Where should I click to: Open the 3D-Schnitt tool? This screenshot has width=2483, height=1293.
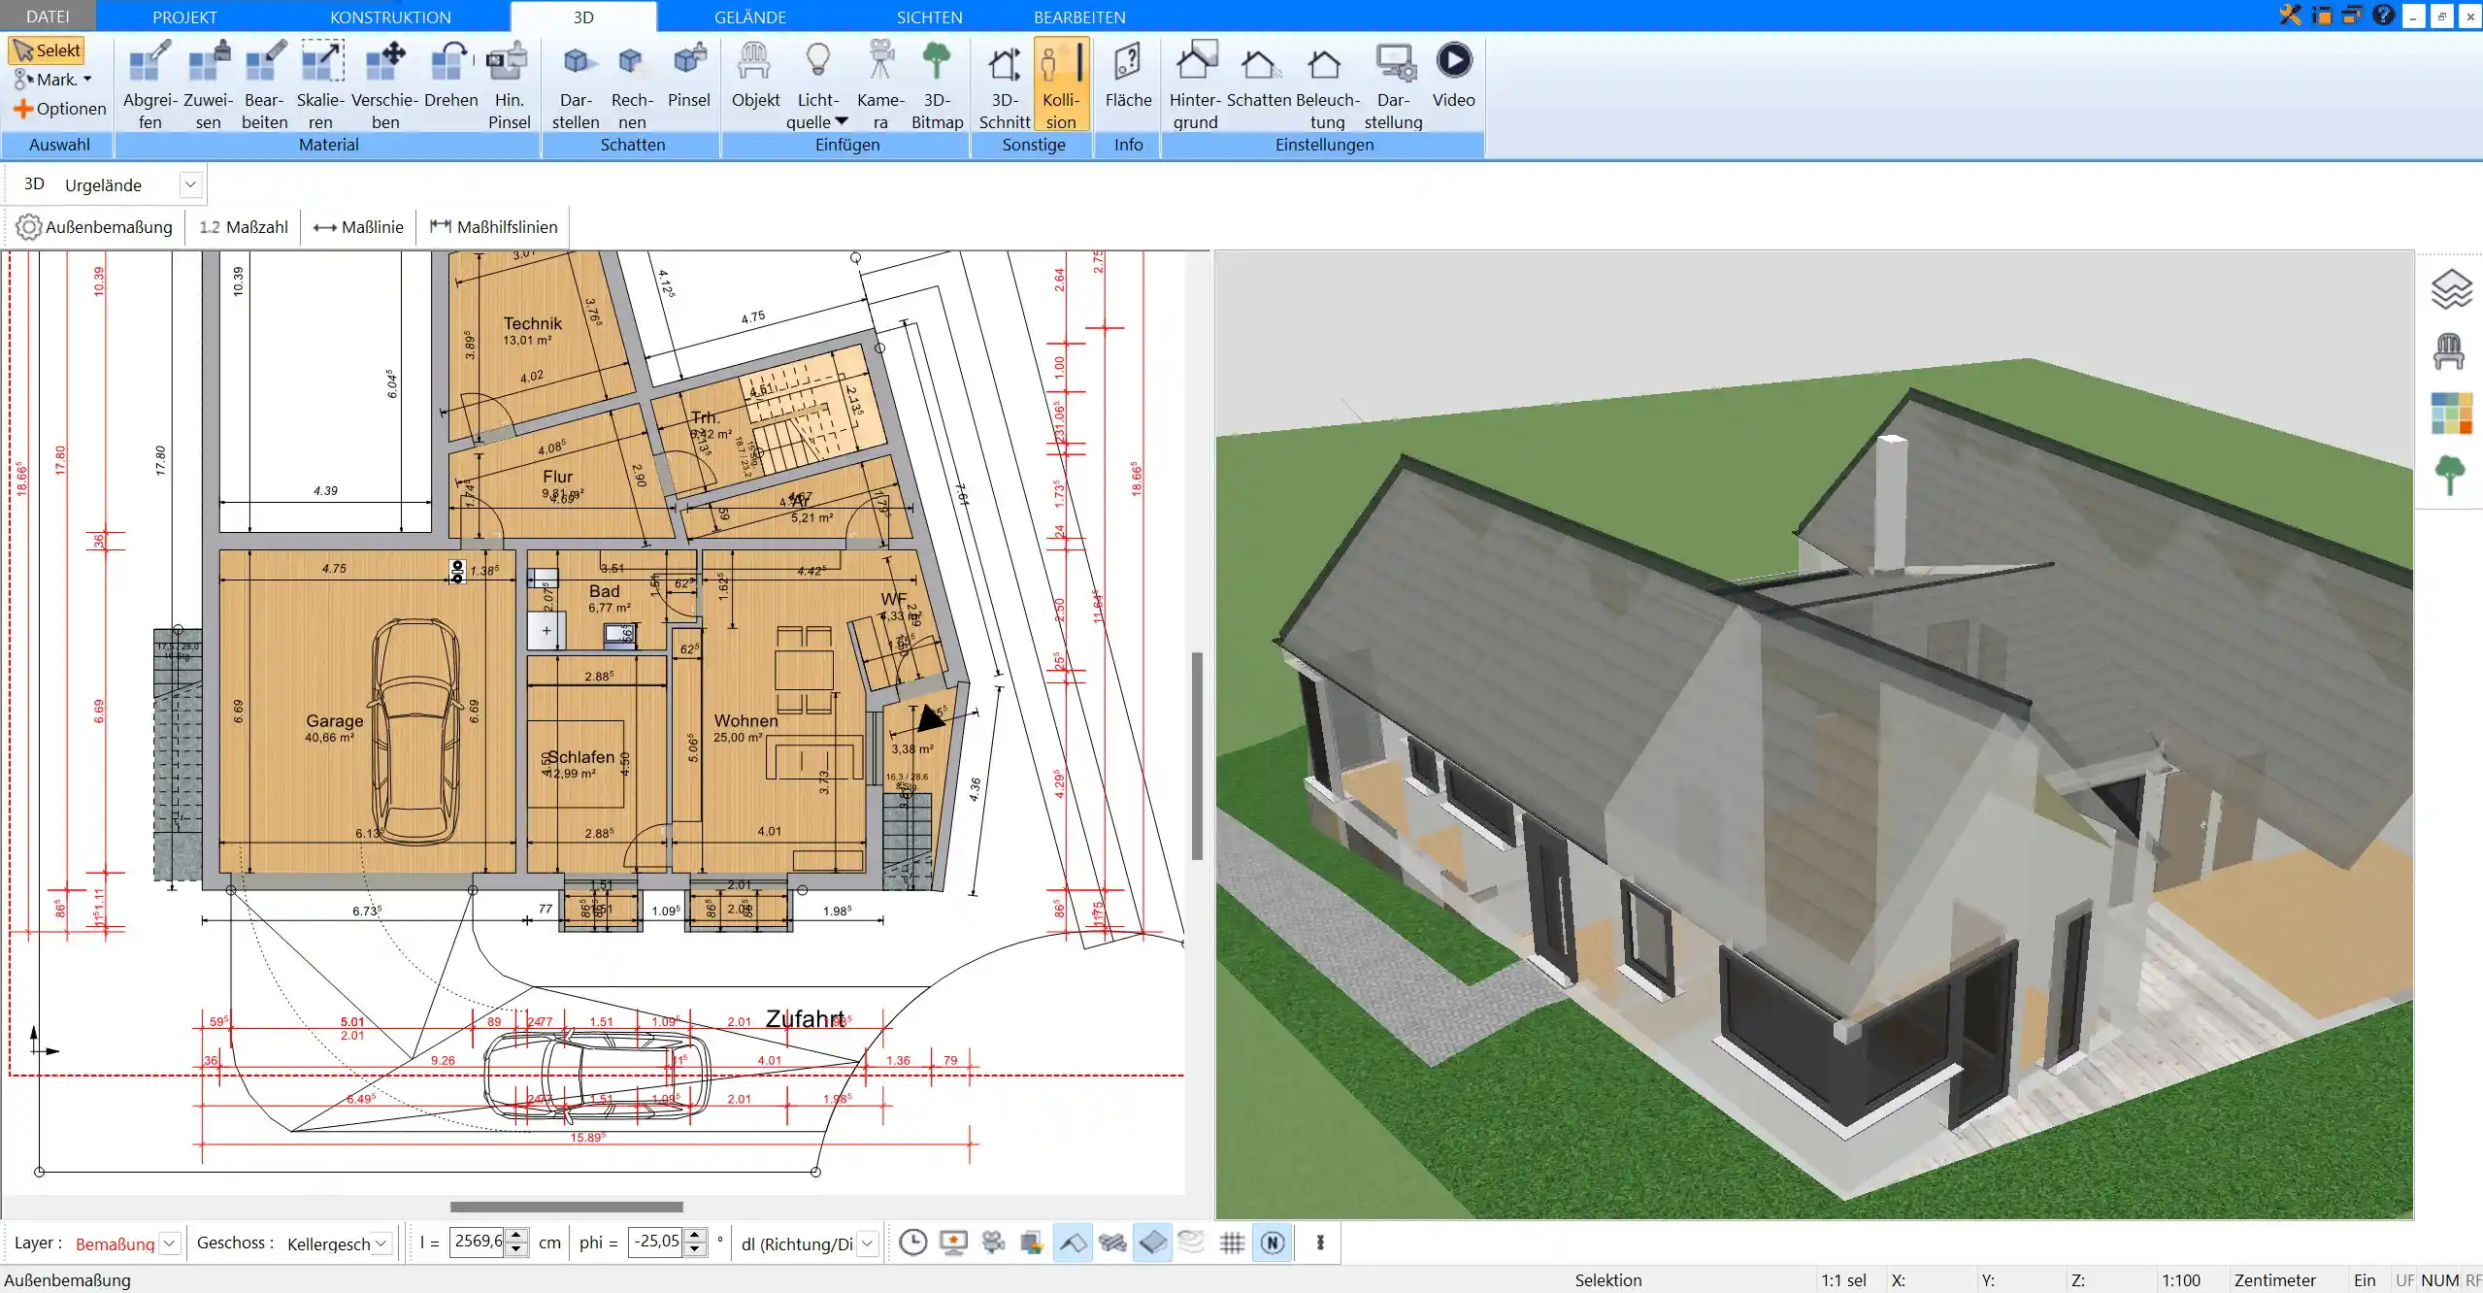[x=1005, y=85]
